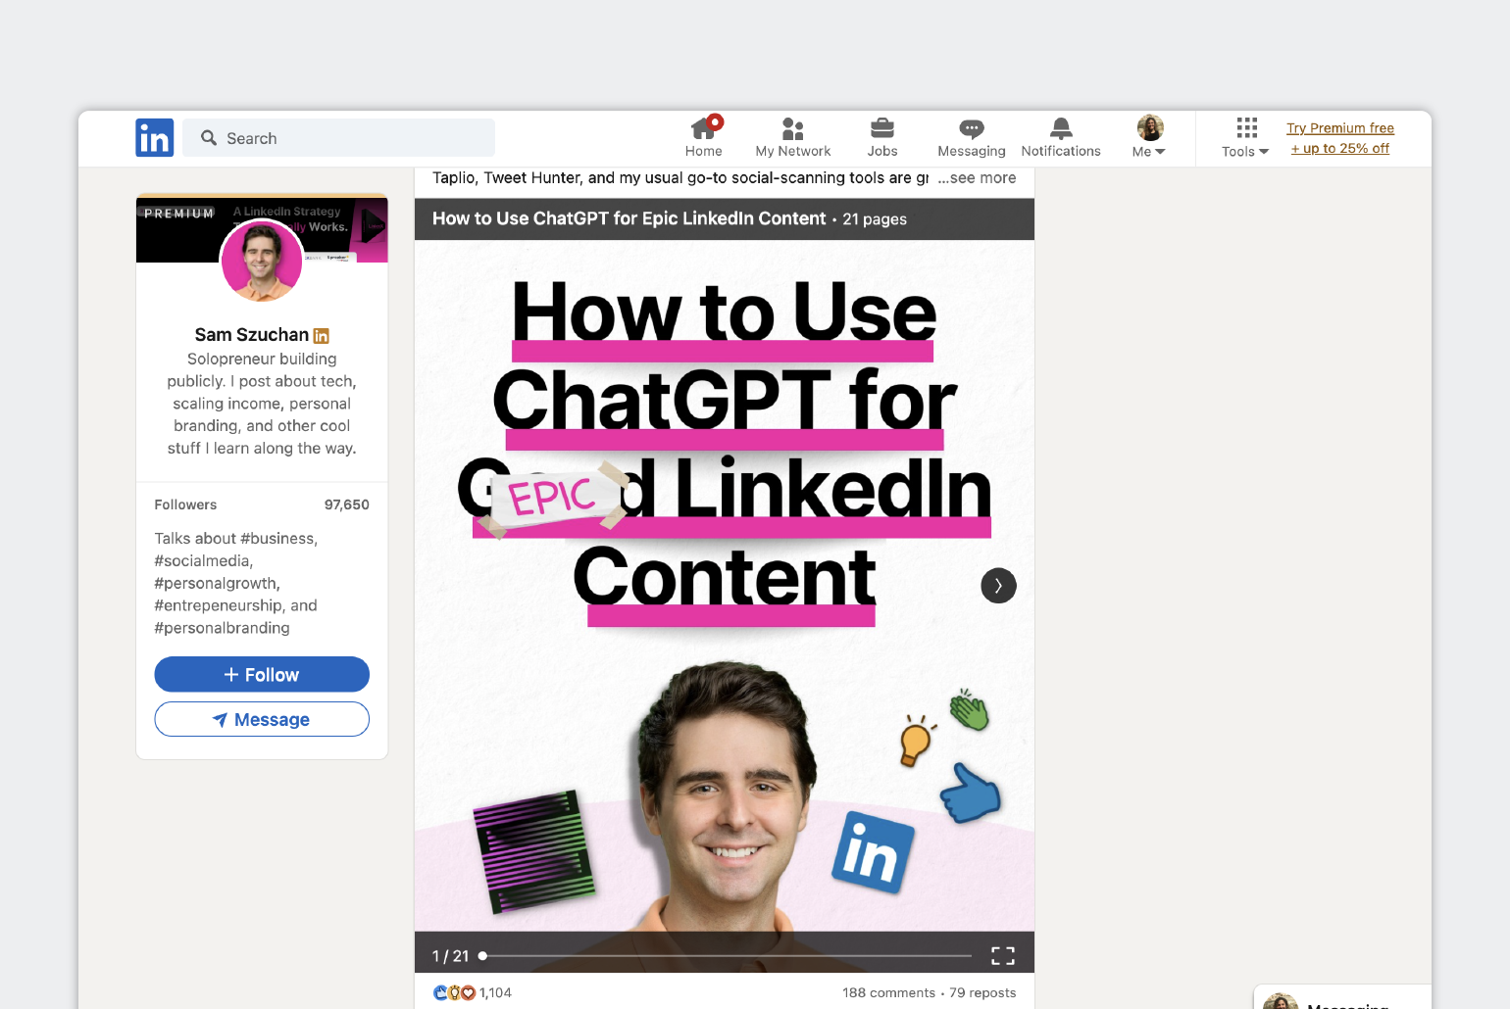
Task: Click Sam Szuchan profile name
Action: [x=251, y=335]
